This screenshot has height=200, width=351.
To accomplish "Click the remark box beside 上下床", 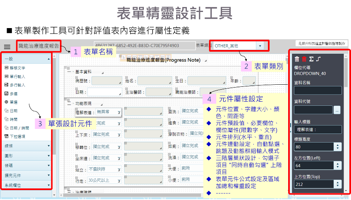I will pyautogui.click(x=143, y=134).
